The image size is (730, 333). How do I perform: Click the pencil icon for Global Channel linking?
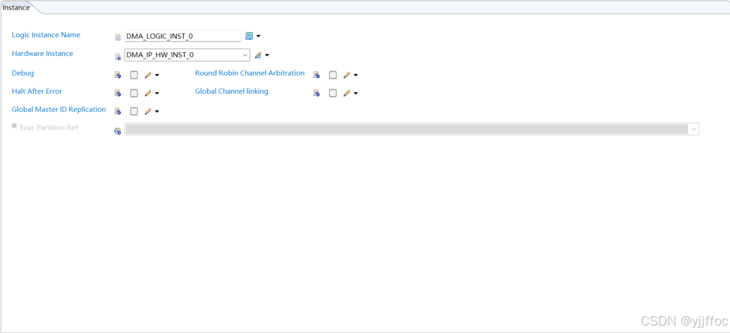tap(347, 93)
